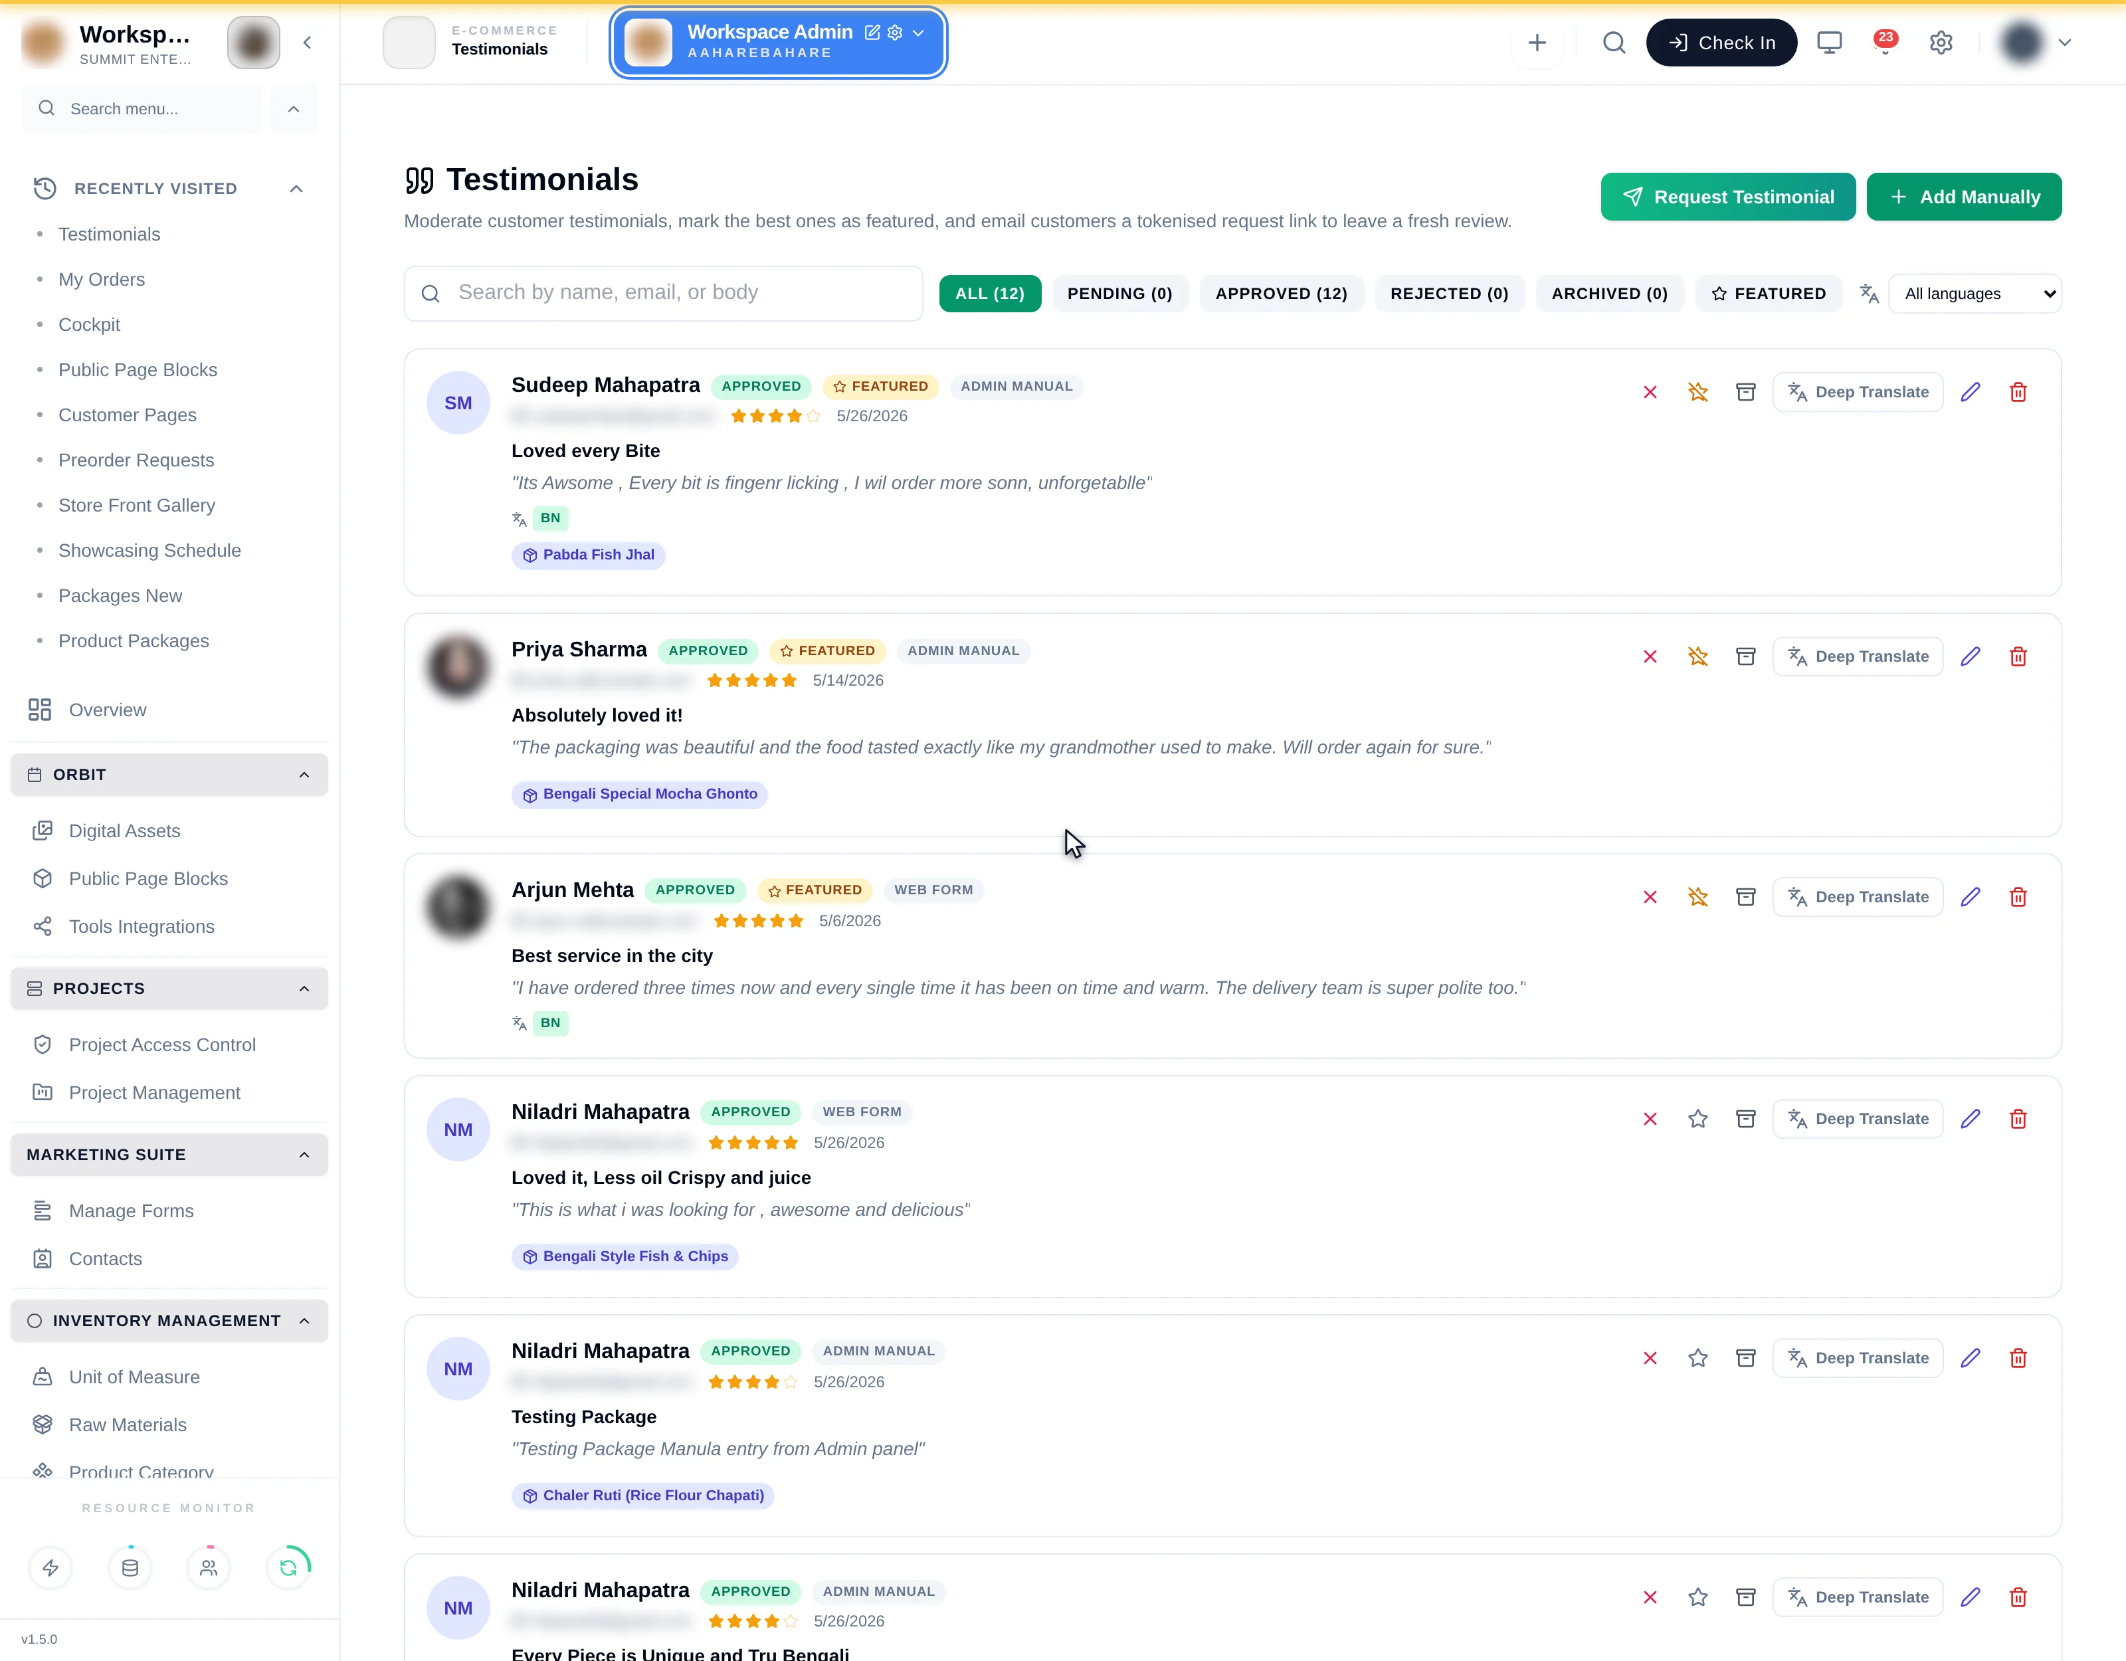Archive Arjun Mehta's testimonial

(1745, 897)
